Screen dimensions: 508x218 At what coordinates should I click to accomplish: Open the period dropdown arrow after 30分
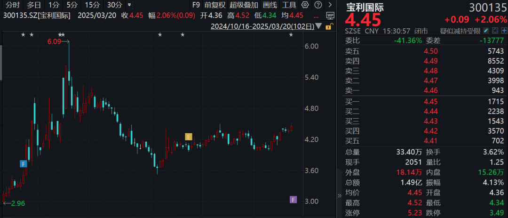point(130,5)
